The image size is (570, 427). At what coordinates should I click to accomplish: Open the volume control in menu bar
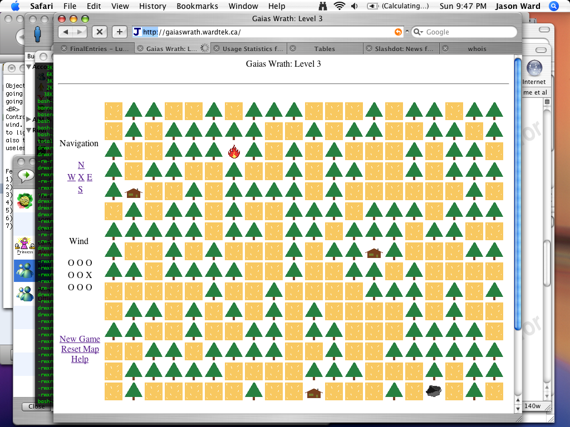coord(355,6)
